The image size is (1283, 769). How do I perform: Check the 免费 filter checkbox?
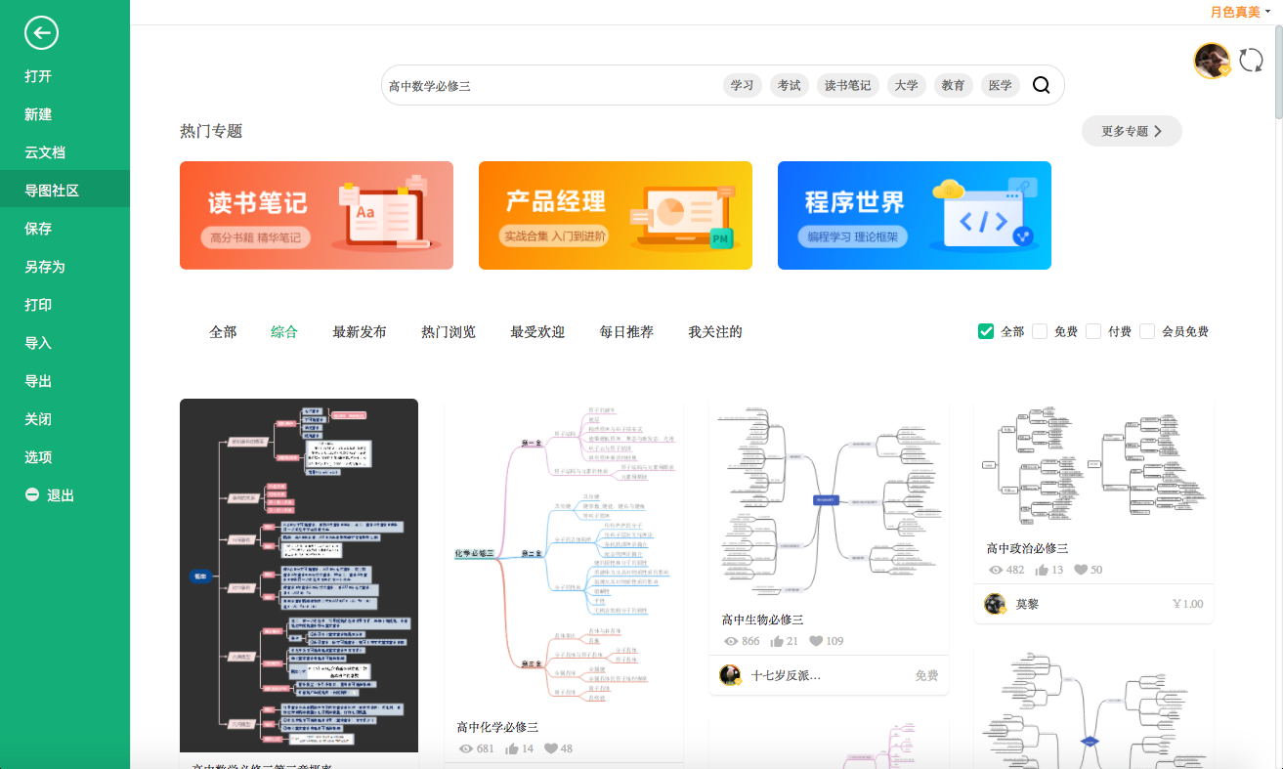[x=1040, y=331]
